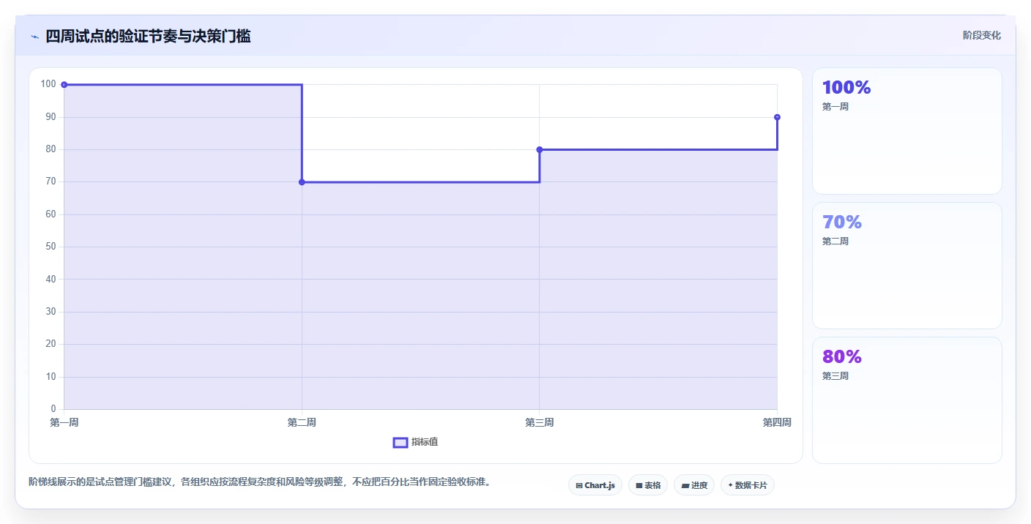Click the 进度 tag chip

click(694, 485)
